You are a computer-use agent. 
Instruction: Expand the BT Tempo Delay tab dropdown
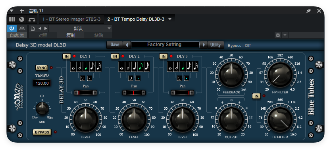[x=170, y=19]
